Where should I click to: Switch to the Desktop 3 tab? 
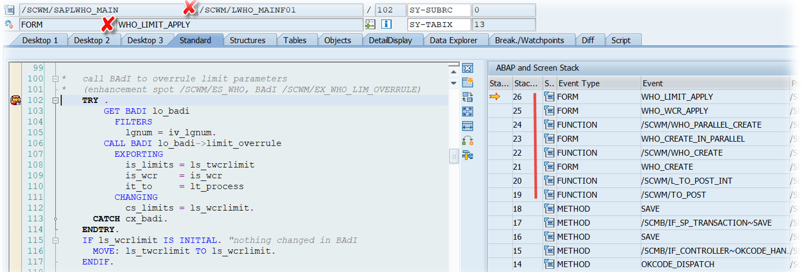pos(145,40)
